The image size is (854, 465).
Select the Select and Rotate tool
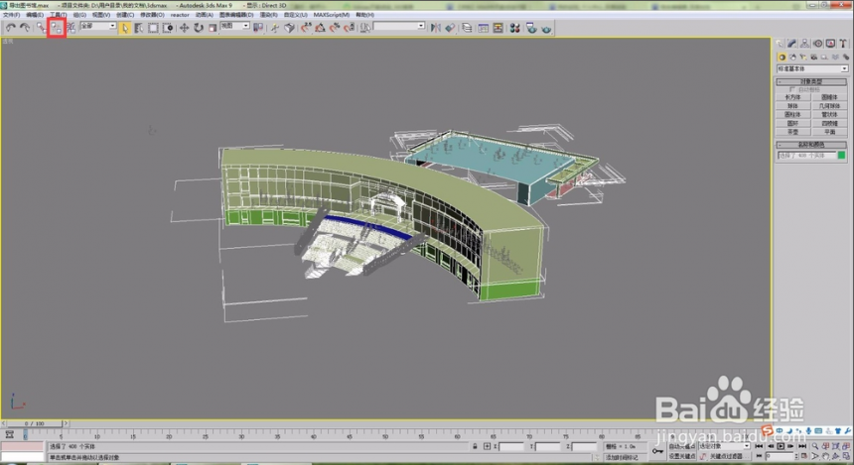pyautogui.click(x=199, y=28)
